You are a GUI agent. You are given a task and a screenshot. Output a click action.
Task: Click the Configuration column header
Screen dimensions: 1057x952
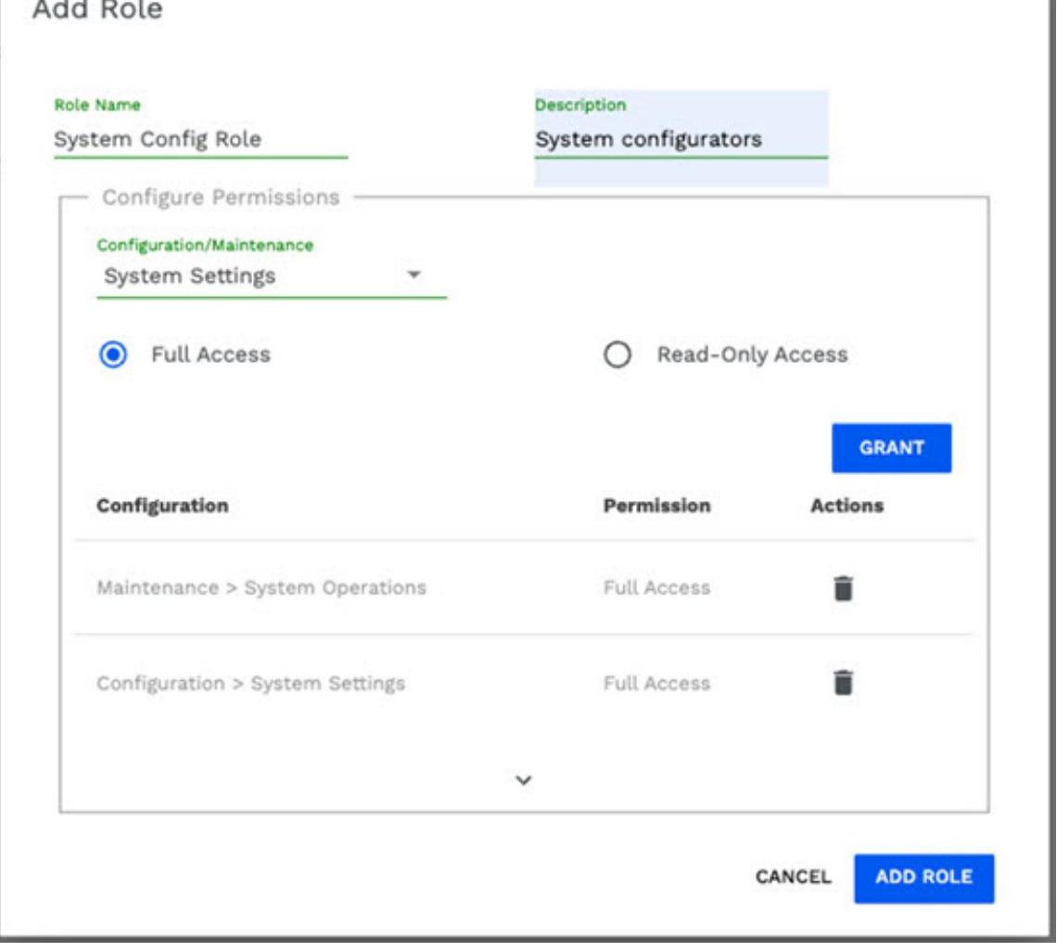[162, 506]
